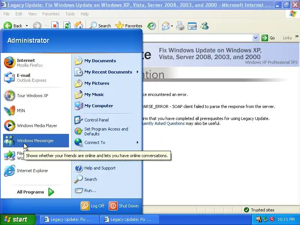The height and width of the screenshot is (225, 300).
Task: Open Edit menu in Internet Explorer
Action: point(19,14)
